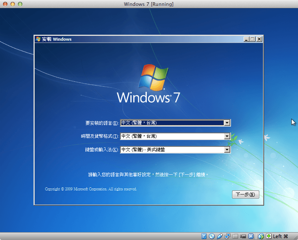This screenshot has height=240, width=298.
Task: Click the blue pen-shaped status bar icon
Action: 219,236
